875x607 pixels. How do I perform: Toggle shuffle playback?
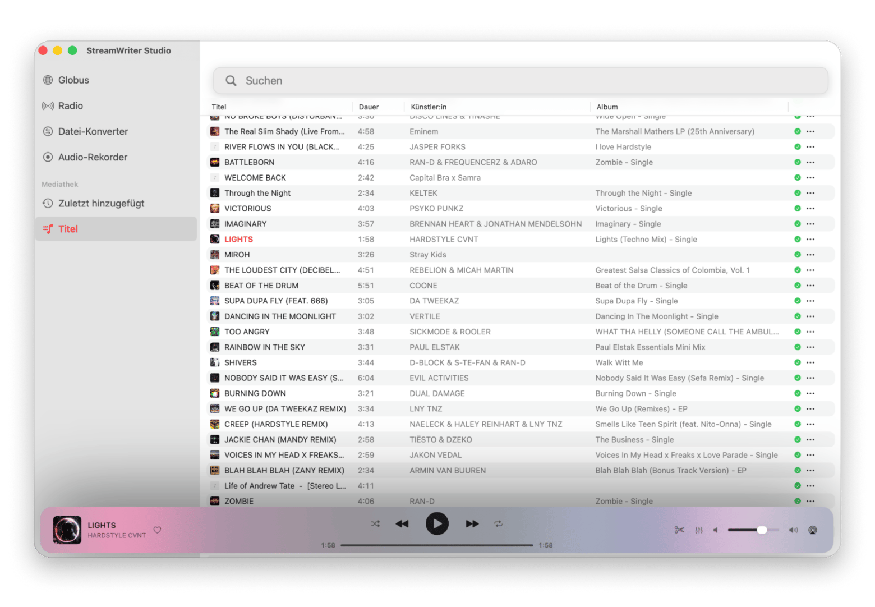pos(375,524)
